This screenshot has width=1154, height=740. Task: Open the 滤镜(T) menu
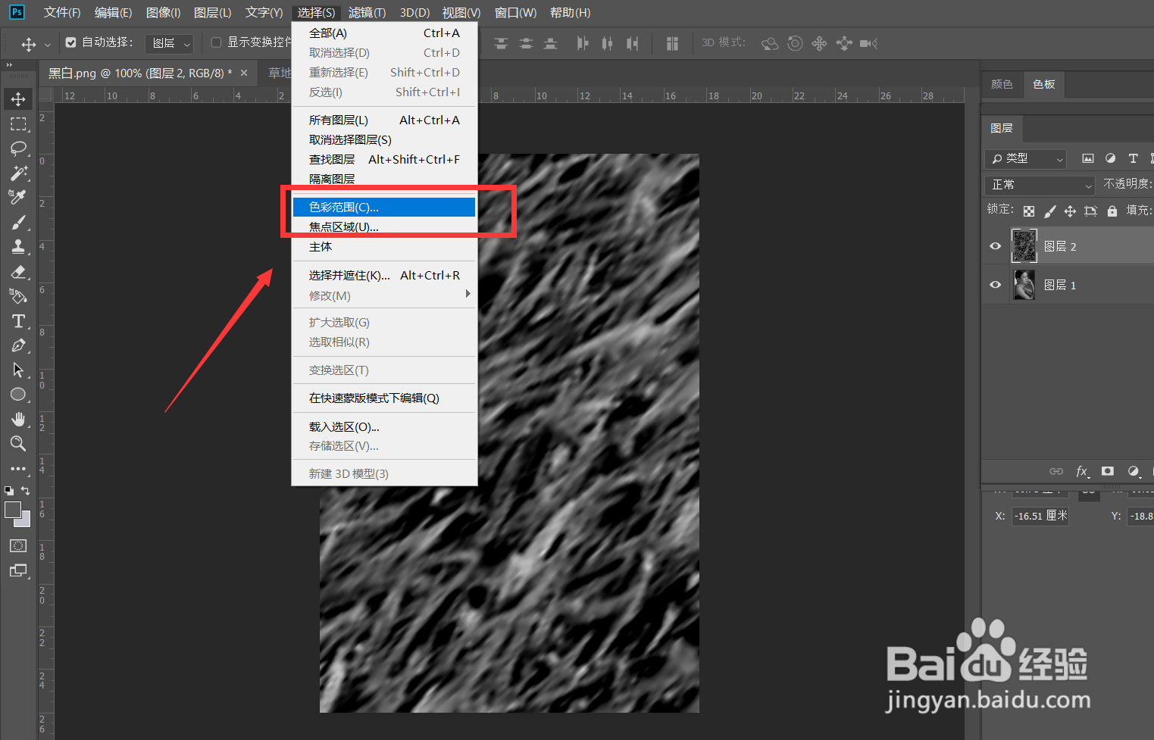[367, 12]
